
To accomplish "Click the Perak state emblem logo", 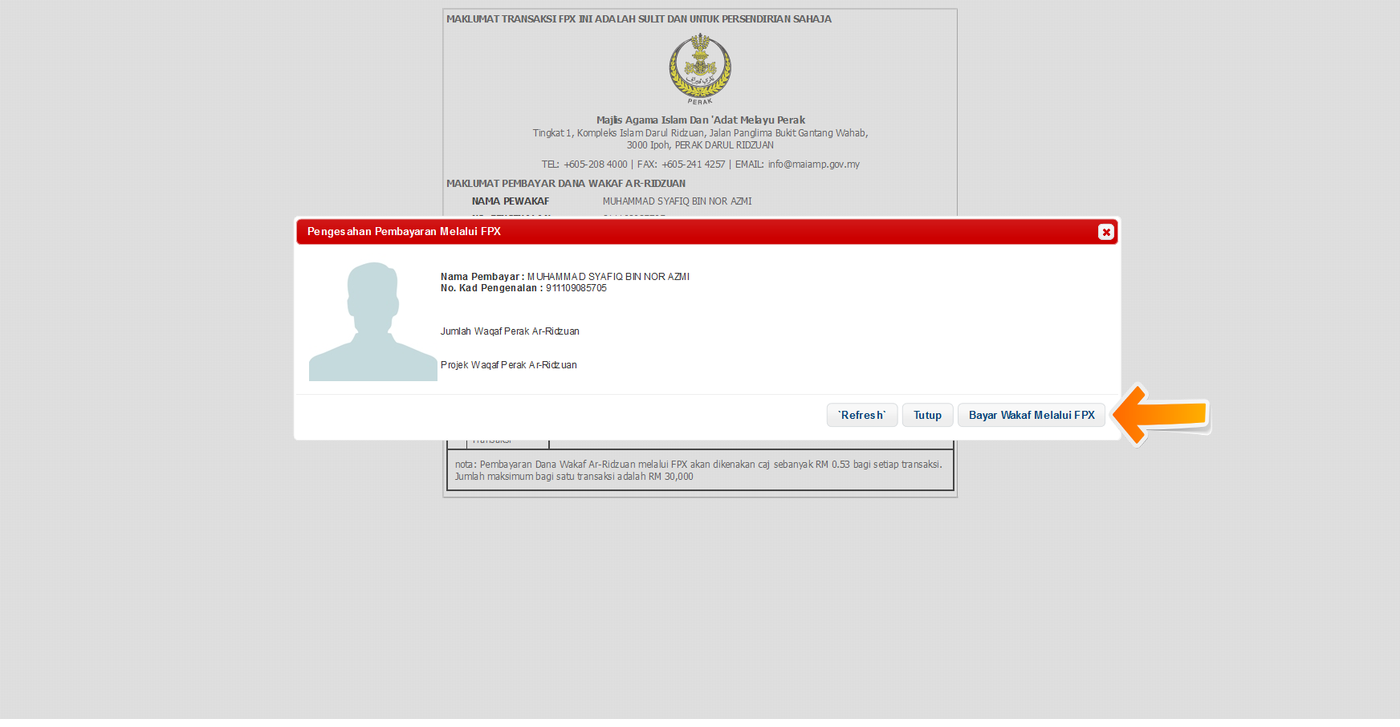I will [700, 67].
